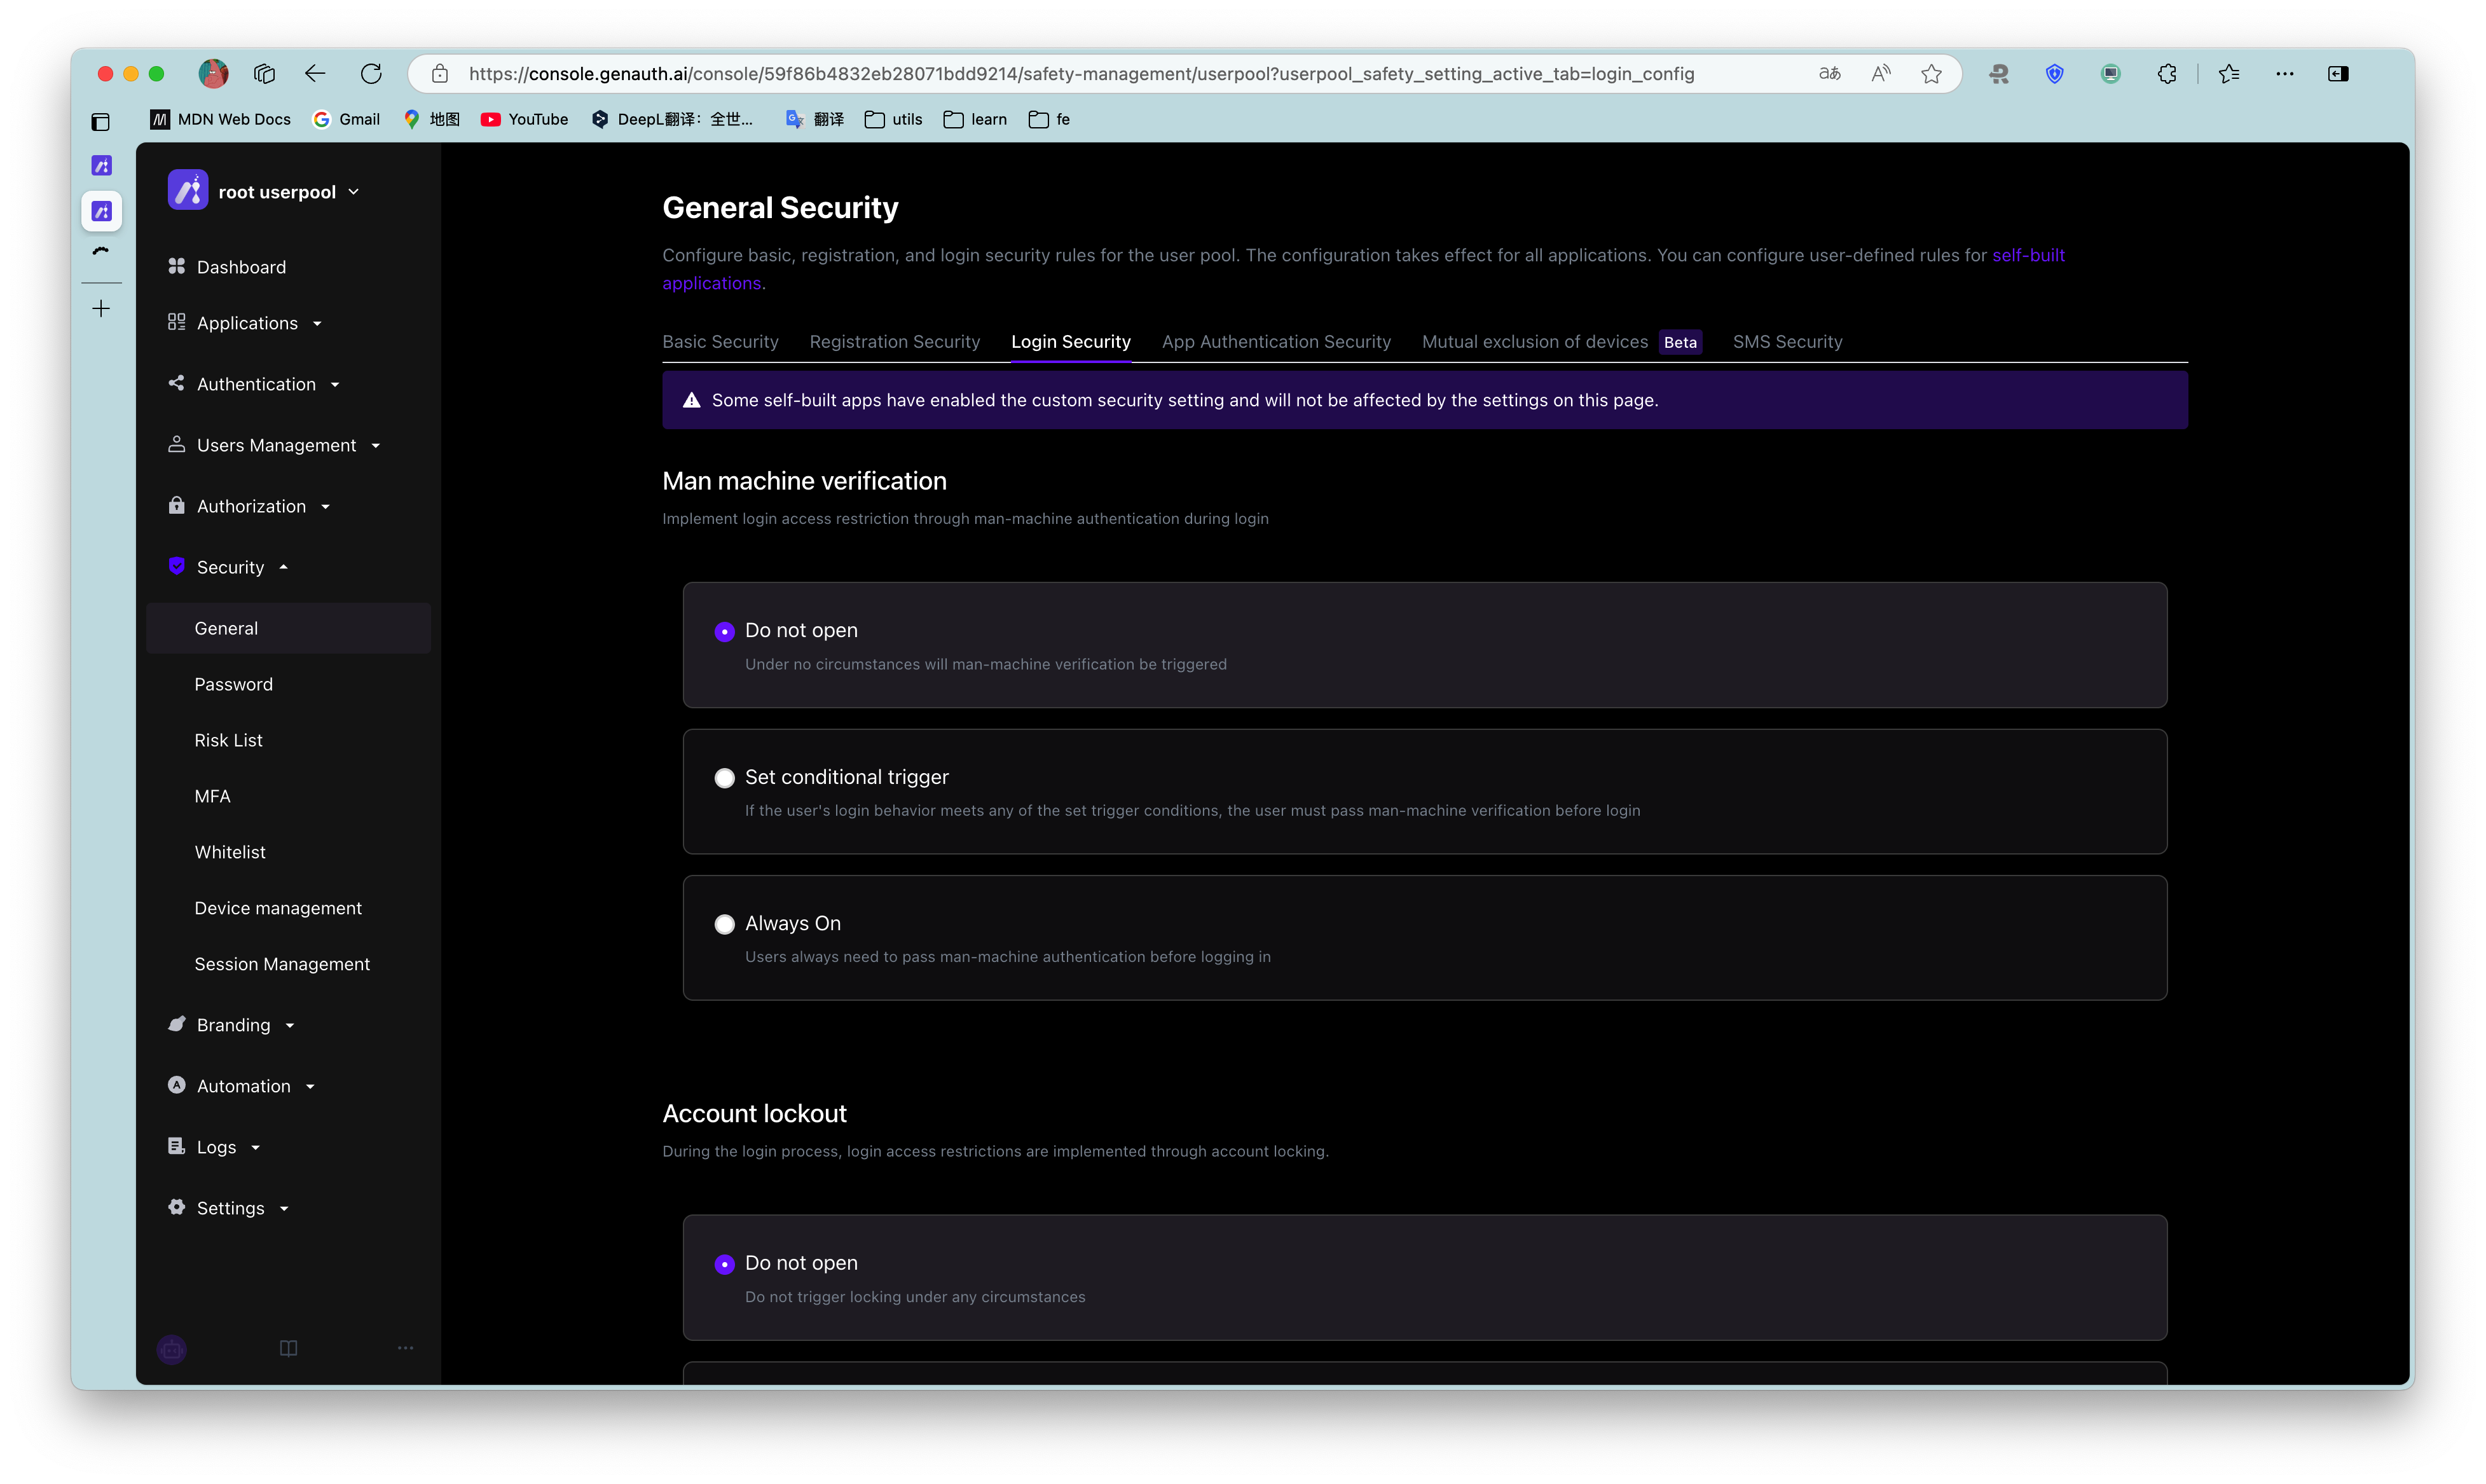The height and width of the screenshot is (1484, 2486).
Task: Open the browser three-dot settings menu
Action: (x=2284, y=74)
